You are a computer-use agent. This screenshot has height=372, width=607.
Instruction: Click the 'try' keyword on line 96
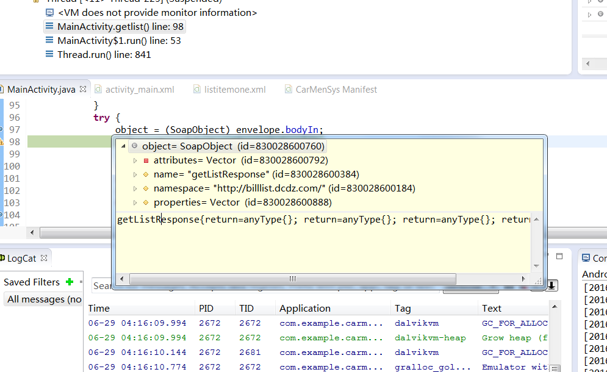[101, 117]
